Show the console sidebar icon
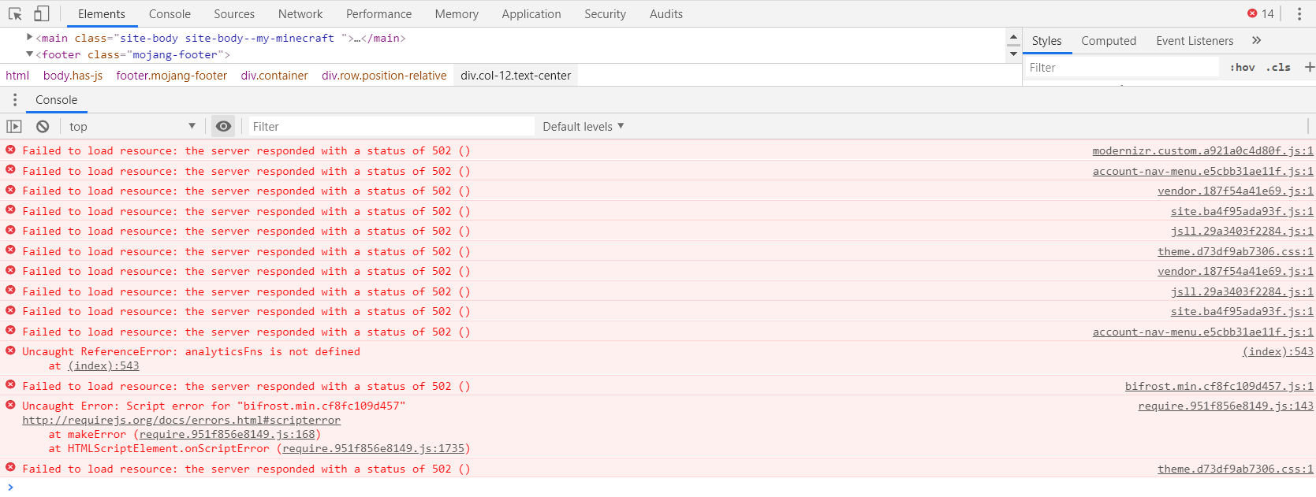The image size is (1316, 497). pyautogui.click(x=14, y=126)
